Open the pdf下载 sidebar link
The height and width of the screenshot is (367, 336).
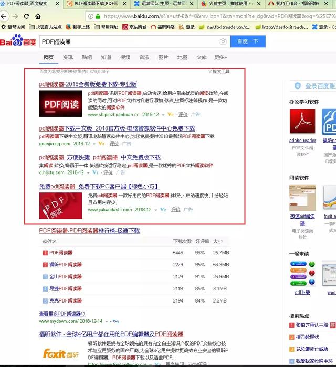[302, 293]
